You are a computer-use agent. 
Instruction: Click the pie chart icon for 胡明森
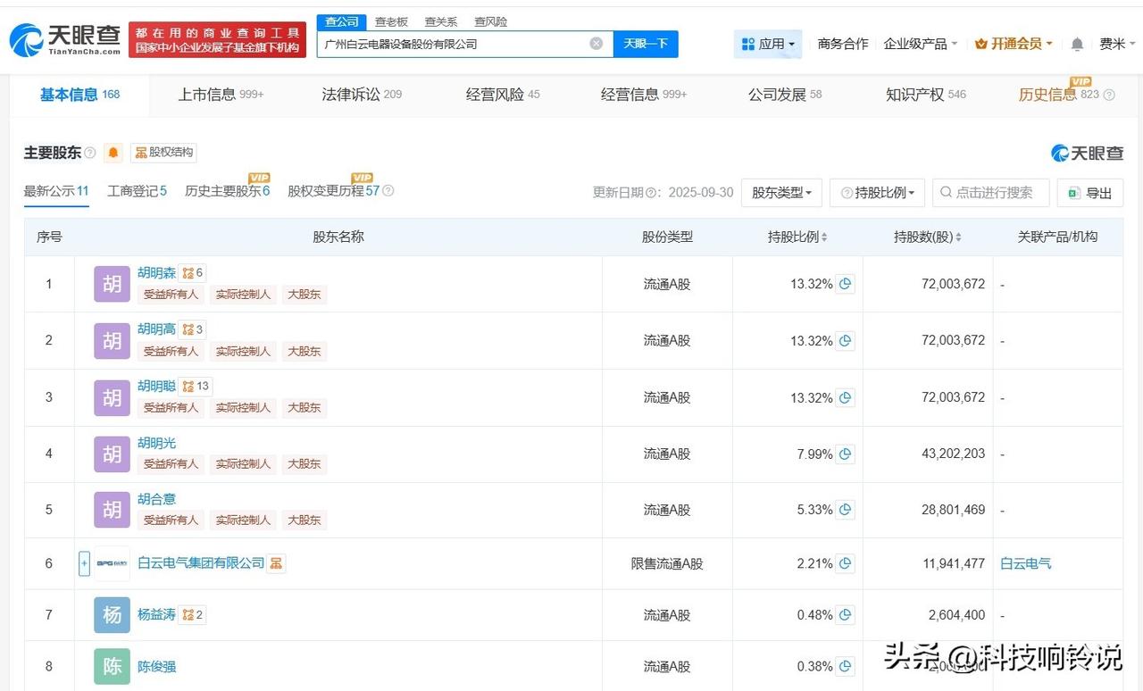[x=845, y=284]
